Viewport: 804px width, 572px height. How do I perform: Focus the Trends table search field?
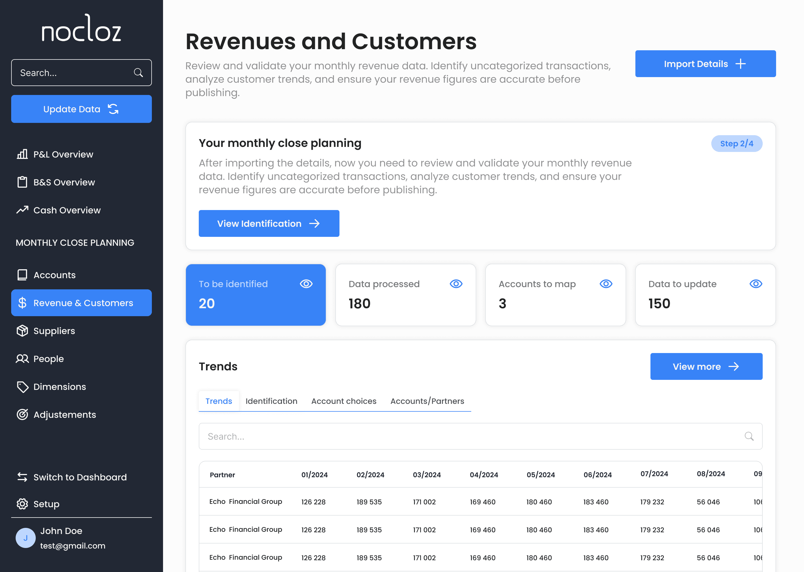472,436
